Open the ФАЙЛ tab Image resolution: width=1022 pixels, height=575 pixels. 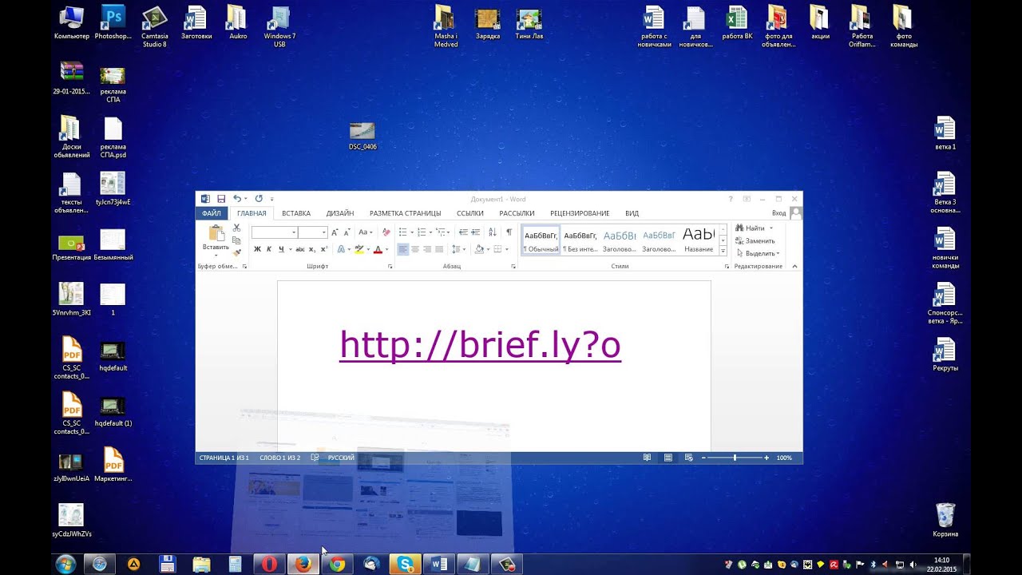212,213
